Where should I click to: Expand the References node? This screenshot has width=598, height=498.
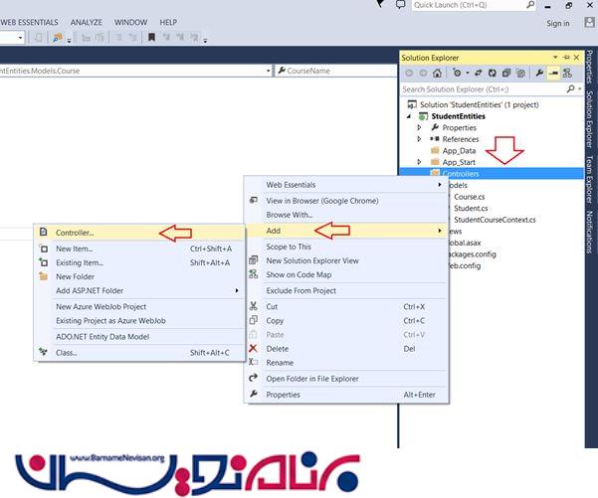pyautogui.click(x=419, y=140)
